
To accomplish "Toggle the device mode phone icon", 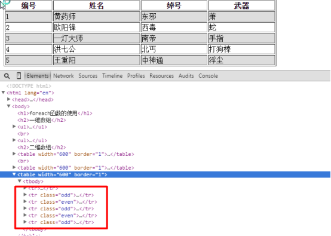I will click(x=19, y=75).
